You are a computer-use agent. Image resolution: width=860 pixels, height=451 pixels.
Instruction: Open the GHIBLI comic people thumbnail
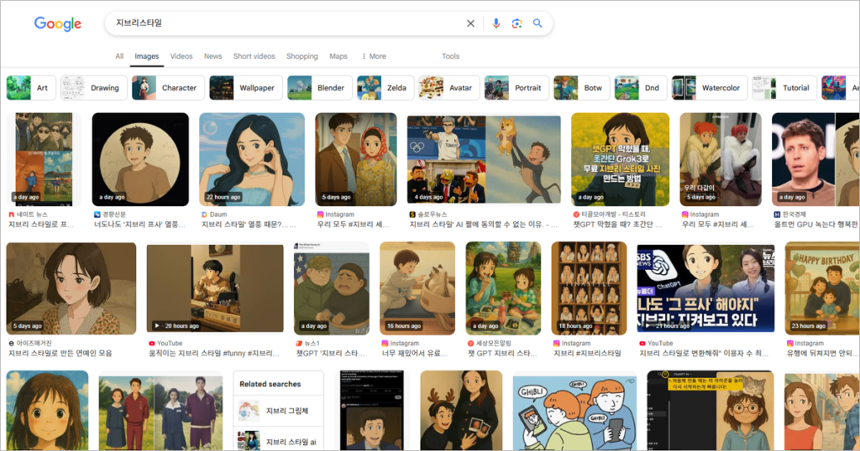tap(574, 411)
